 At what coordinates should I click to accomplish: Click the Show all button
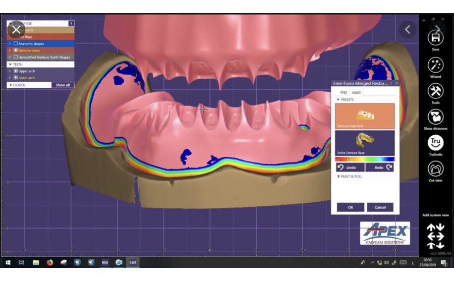(x=63, y=85)
